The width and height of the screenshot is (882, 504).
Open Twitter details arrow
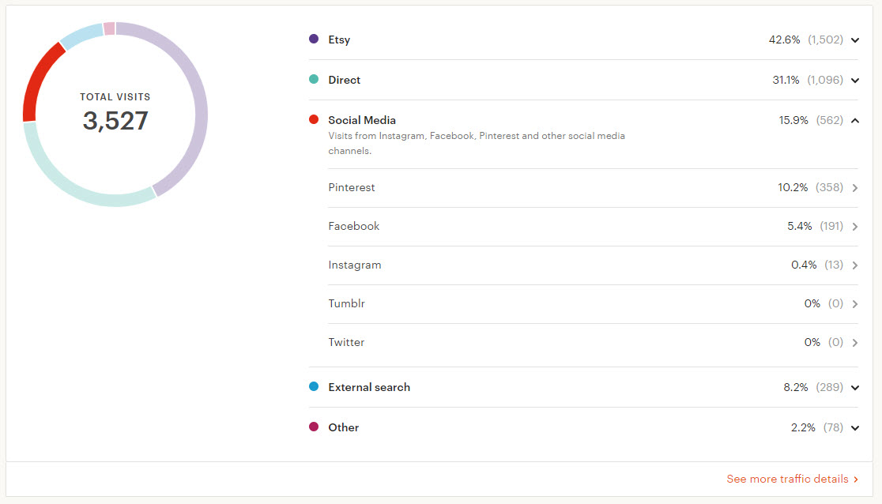855,343
